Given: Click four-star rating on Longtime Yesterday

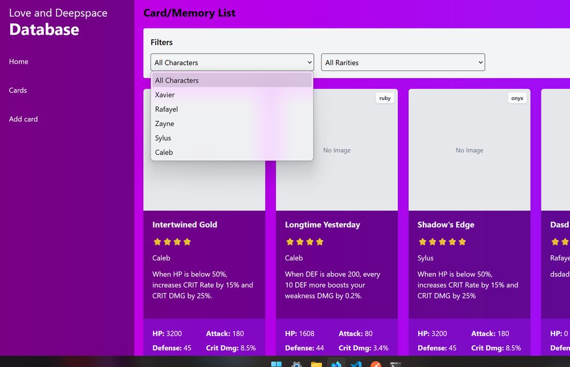Looking at the screenshot, I should (x=304, y=242).
